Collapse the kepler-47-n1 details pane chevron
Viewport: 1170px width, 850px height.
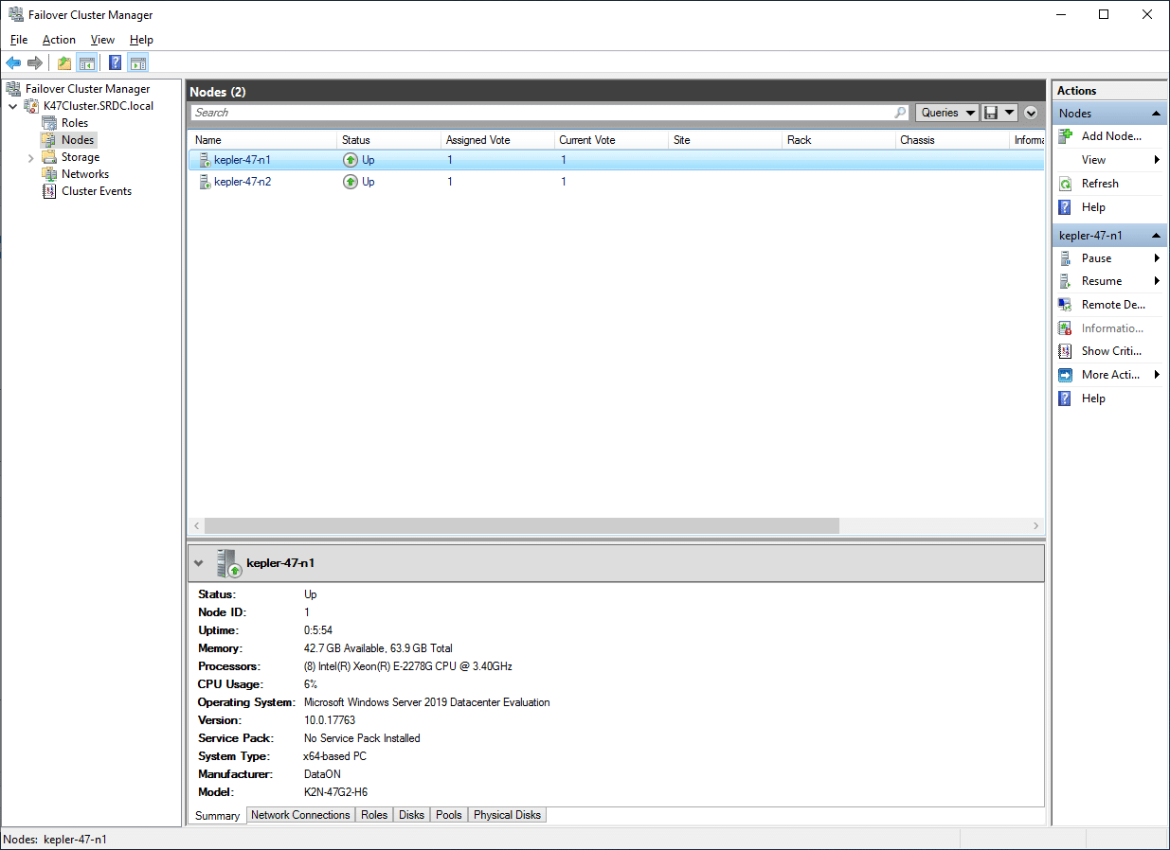point(198,563)
